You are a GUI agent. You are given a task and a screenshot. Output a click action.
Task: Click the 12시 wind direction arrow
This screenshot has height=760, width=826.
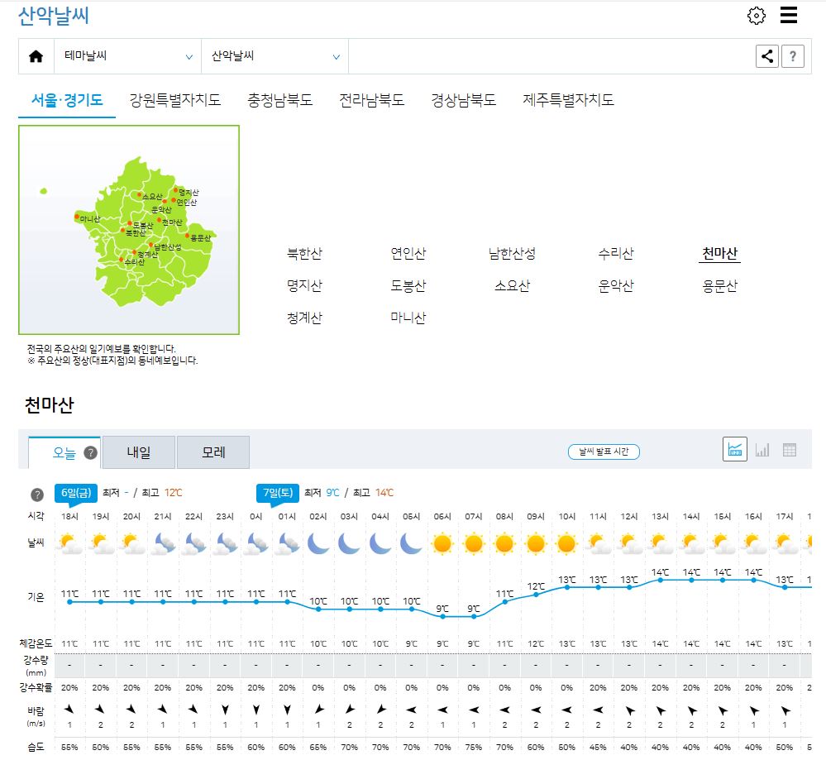tap(629, 710)
